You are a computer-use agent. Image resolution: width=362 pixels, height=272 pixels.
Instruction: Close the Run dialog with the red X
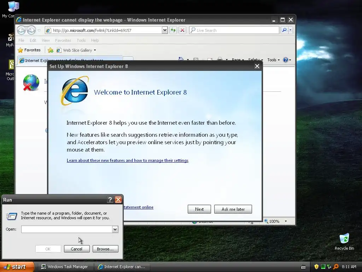[x=118, y=200]
